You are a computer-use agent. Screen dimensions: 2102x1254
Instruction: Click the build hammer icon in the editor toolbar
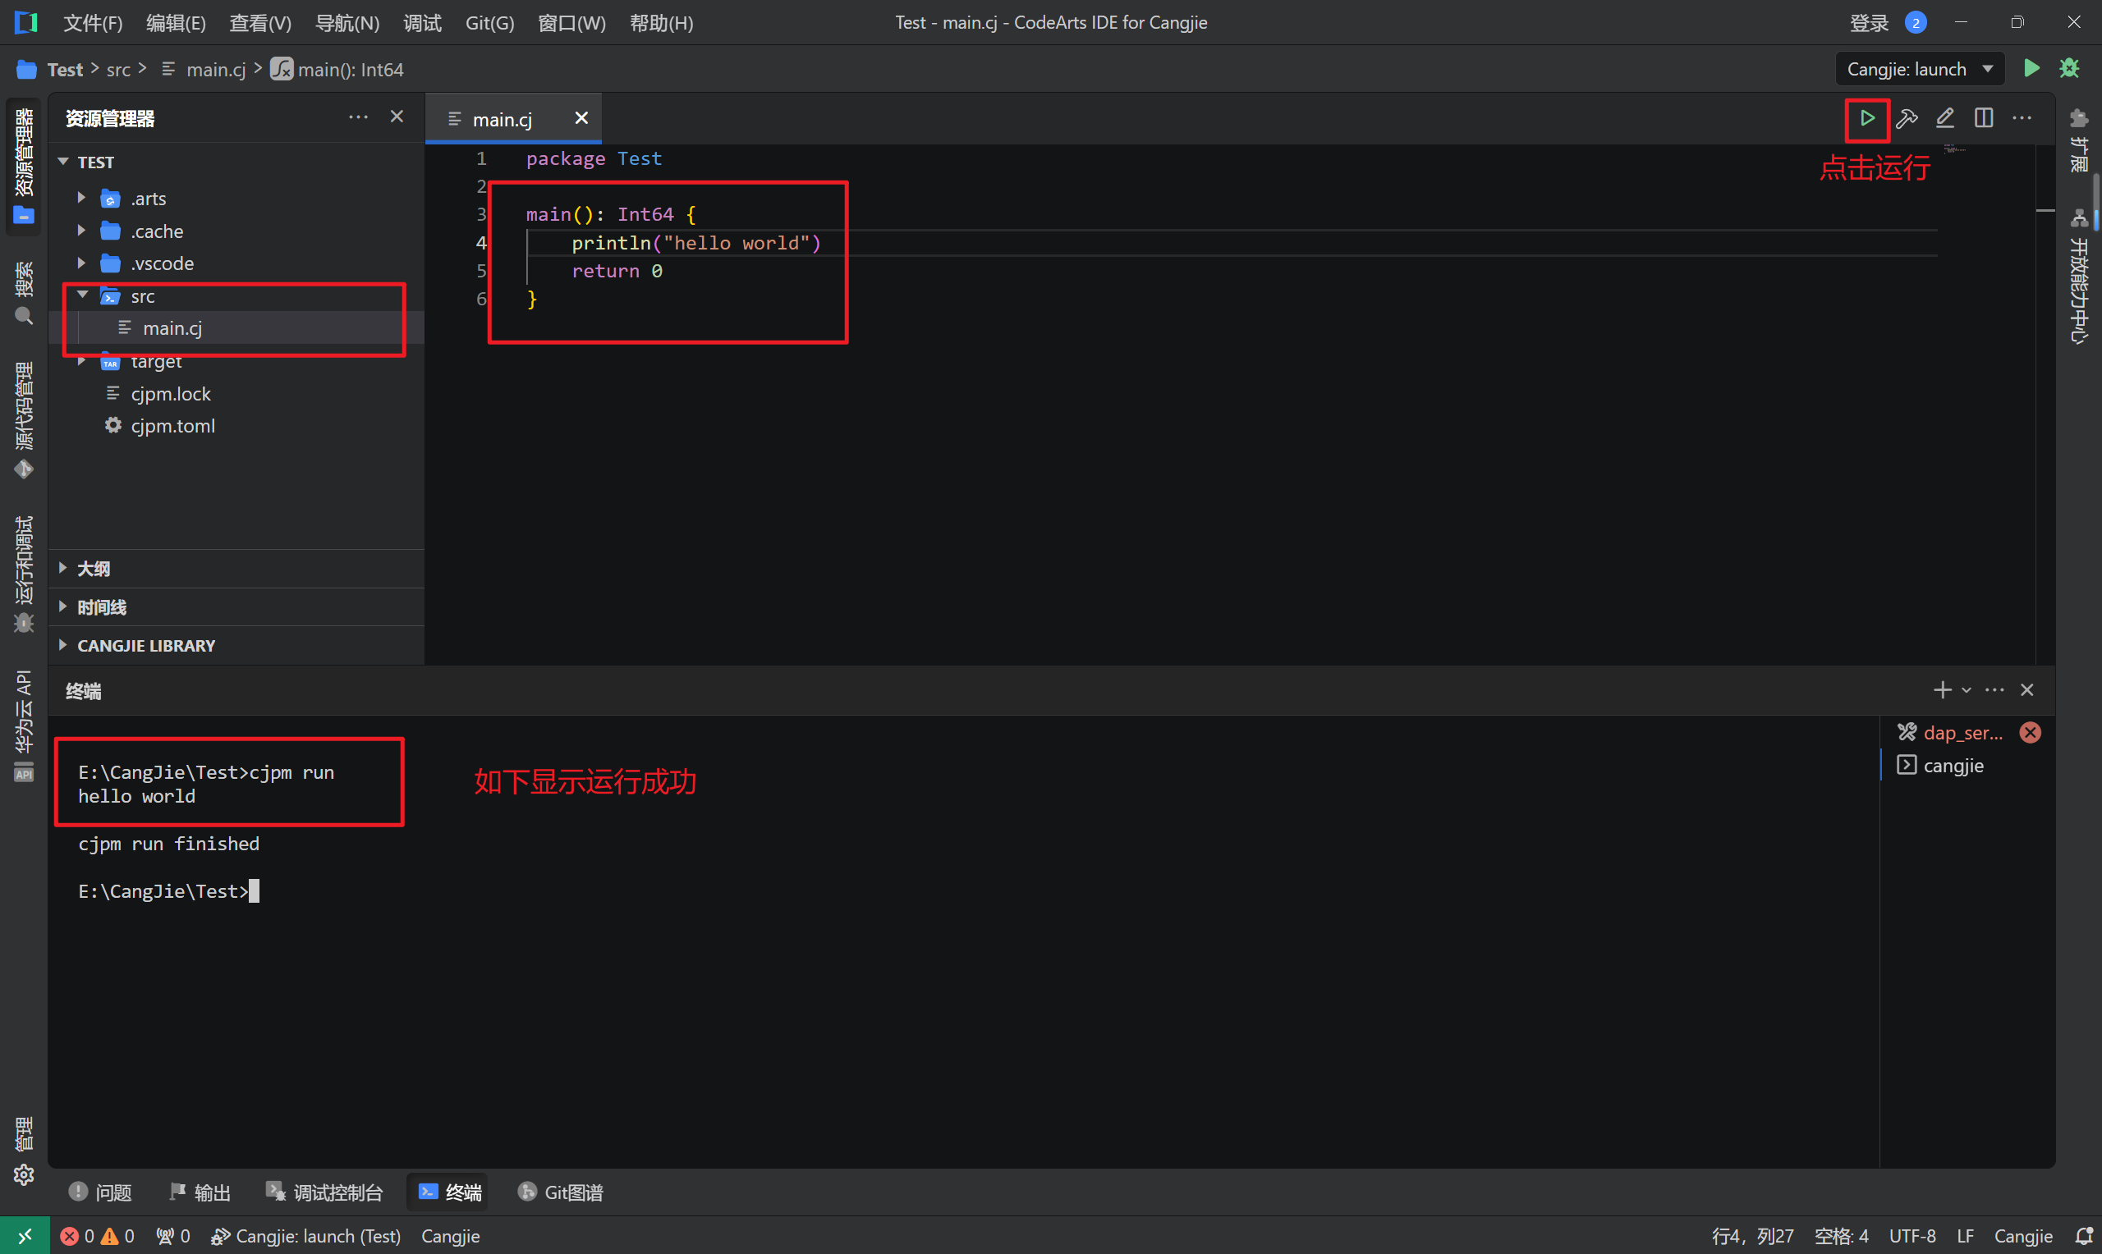1906,118
